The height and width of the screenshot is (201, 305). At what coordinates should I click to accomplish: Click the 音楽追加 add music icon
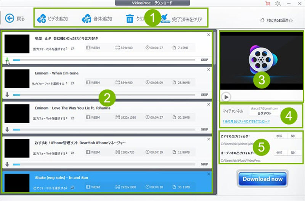[87, 19]
